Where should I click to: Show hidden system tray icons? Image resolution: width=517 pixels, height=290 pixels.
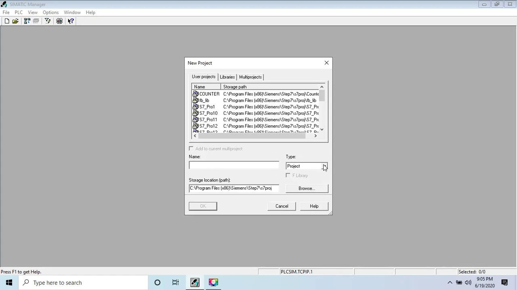point(450,282)
